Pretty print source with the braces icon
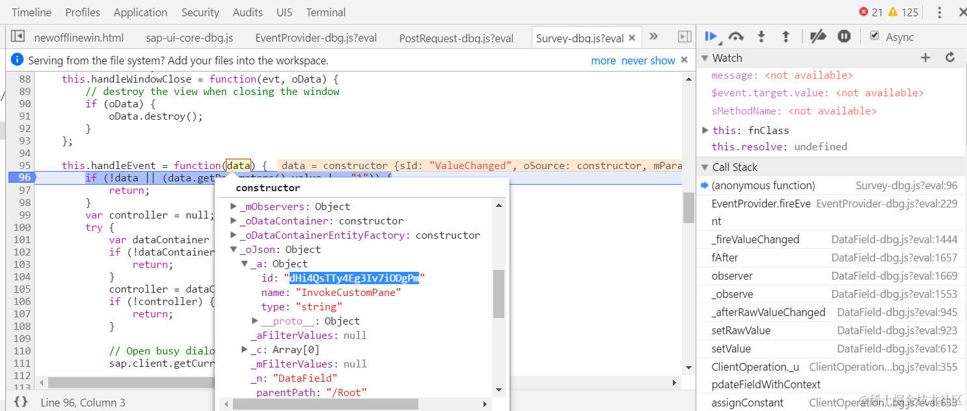 point(21,402)
